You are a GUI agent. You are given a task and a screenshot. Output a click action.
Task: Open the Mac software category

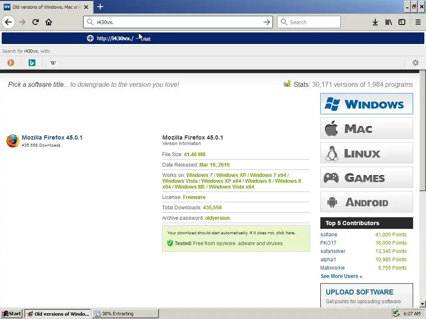[367, 128]
